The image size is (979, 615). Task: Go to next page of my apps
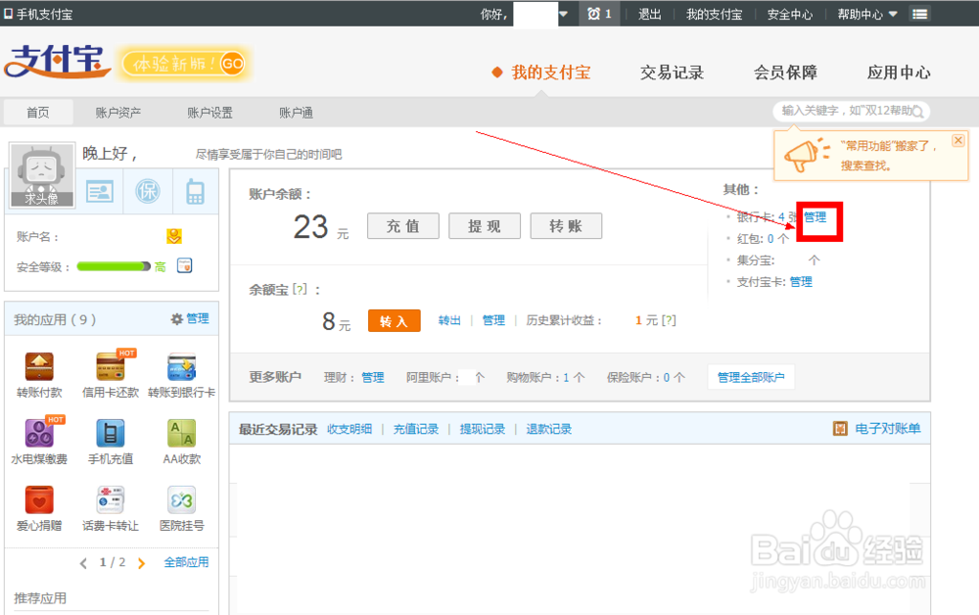(141, 563)
